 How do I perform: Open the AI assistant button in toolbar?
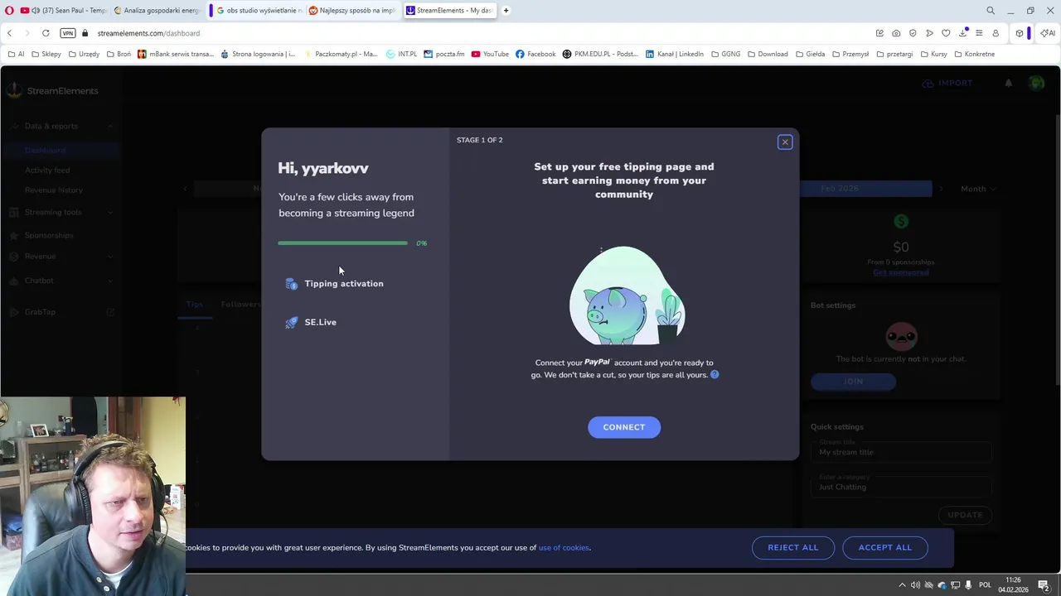pos(1048,33)
